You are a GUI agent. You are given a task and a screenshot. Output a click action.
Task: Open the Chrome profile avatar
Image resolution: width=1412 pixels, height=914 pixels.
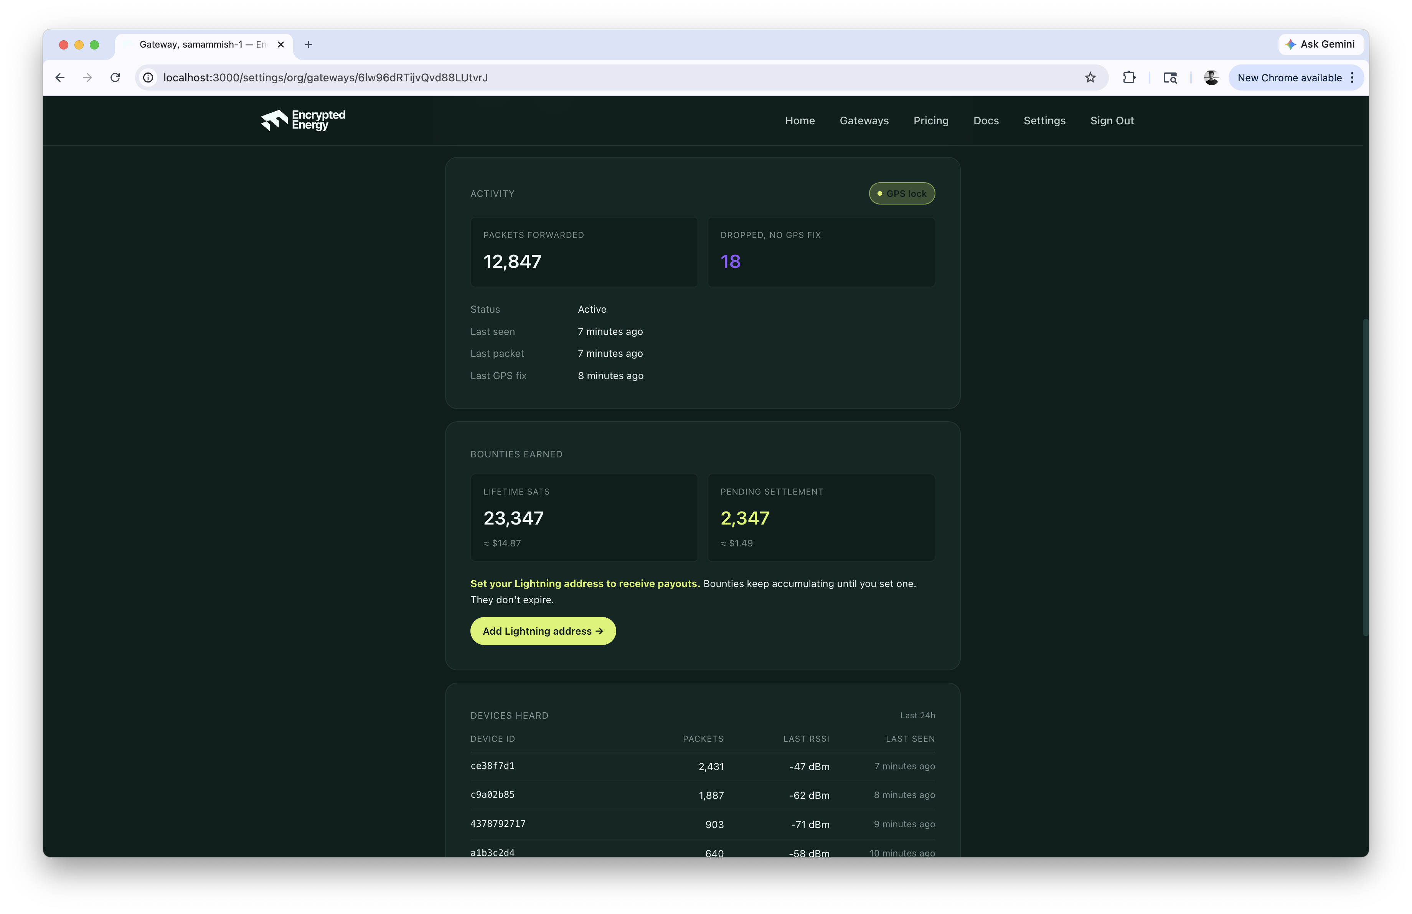coord(1211,78)
